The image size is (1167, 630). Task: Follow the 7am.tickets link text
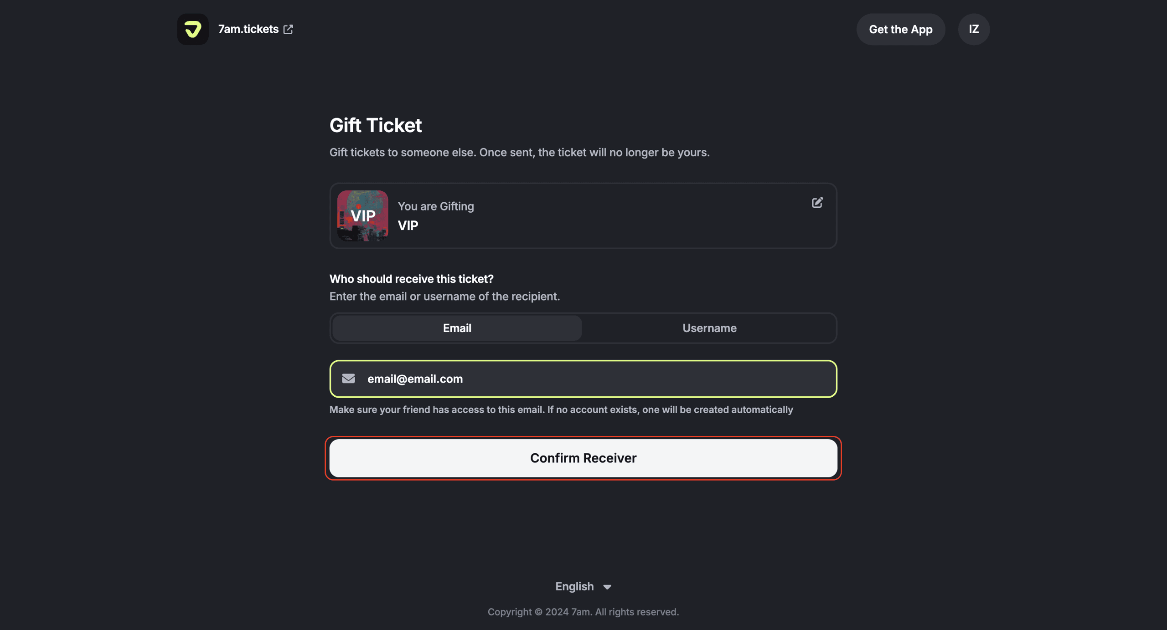[x=248, y=29]
